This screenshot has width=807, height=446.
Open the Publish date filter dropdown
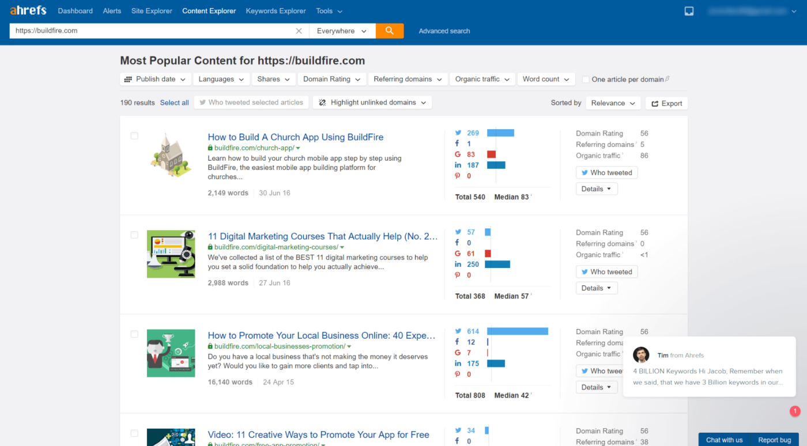155,79
